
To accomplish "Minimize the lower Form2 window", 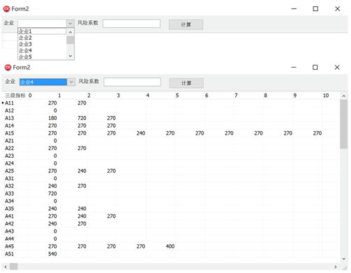I will [x=294, y=68].
